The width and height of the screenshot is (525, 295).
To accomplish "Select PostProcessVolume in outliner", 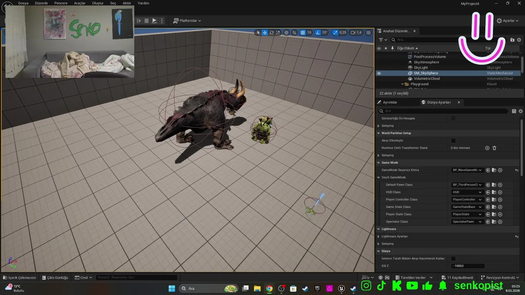I will tap(429, 57).
